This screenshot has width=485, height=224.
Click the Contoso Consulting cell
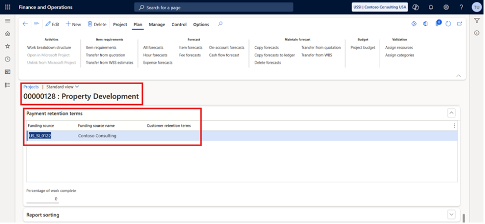[97, 136]
